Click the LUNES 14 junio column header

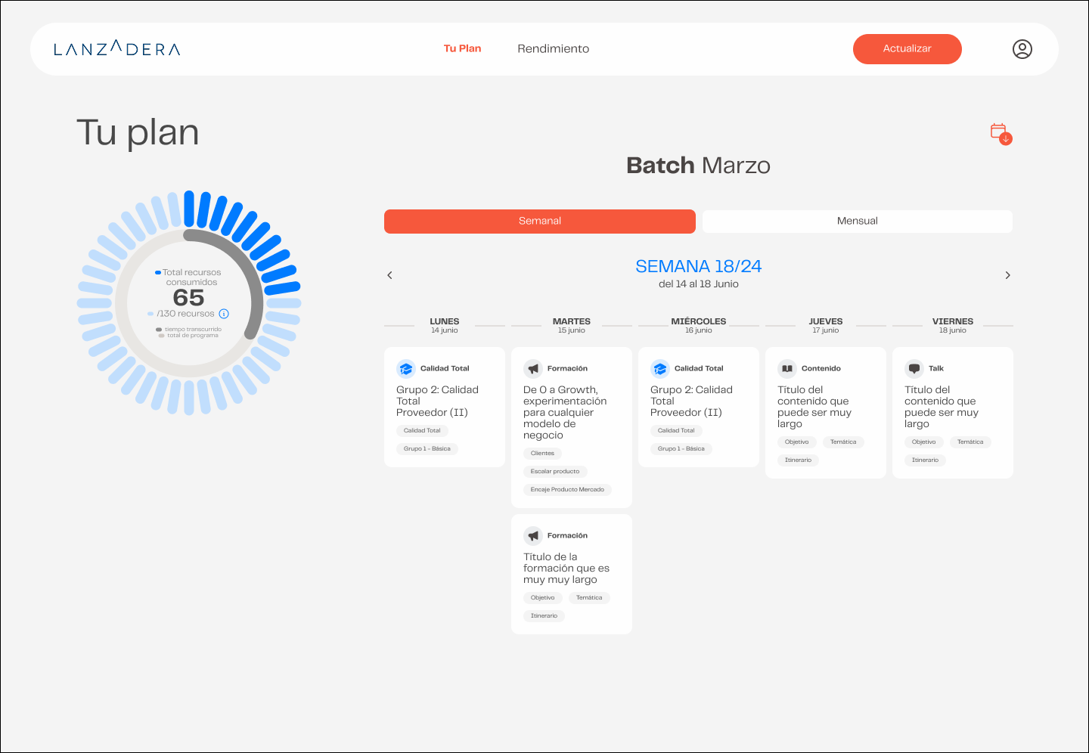(445, 326)
